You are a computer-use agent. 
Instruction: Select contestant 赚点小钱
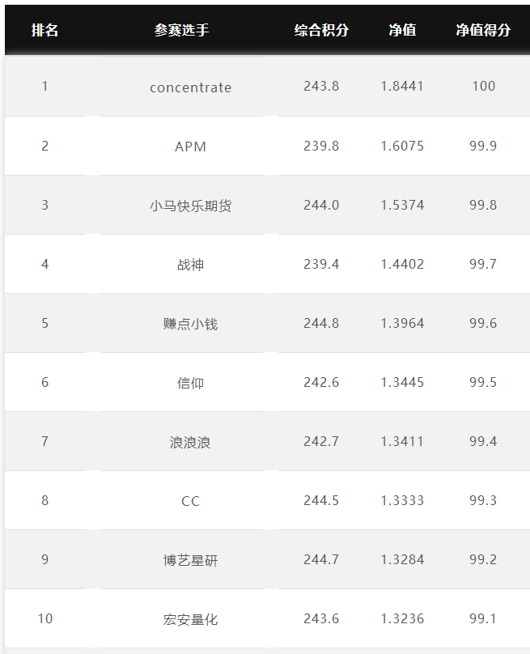pos(191,324)
